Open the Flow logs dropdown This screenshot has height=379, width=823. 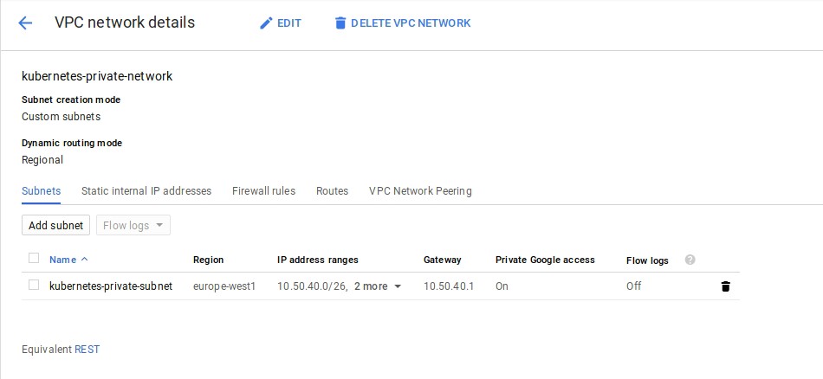coord(133,226)
